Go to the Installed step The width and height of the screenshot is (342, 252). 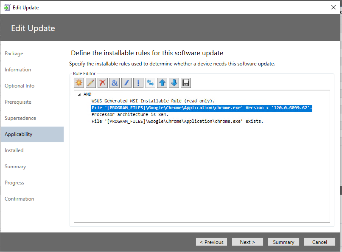tap(14, 150)
